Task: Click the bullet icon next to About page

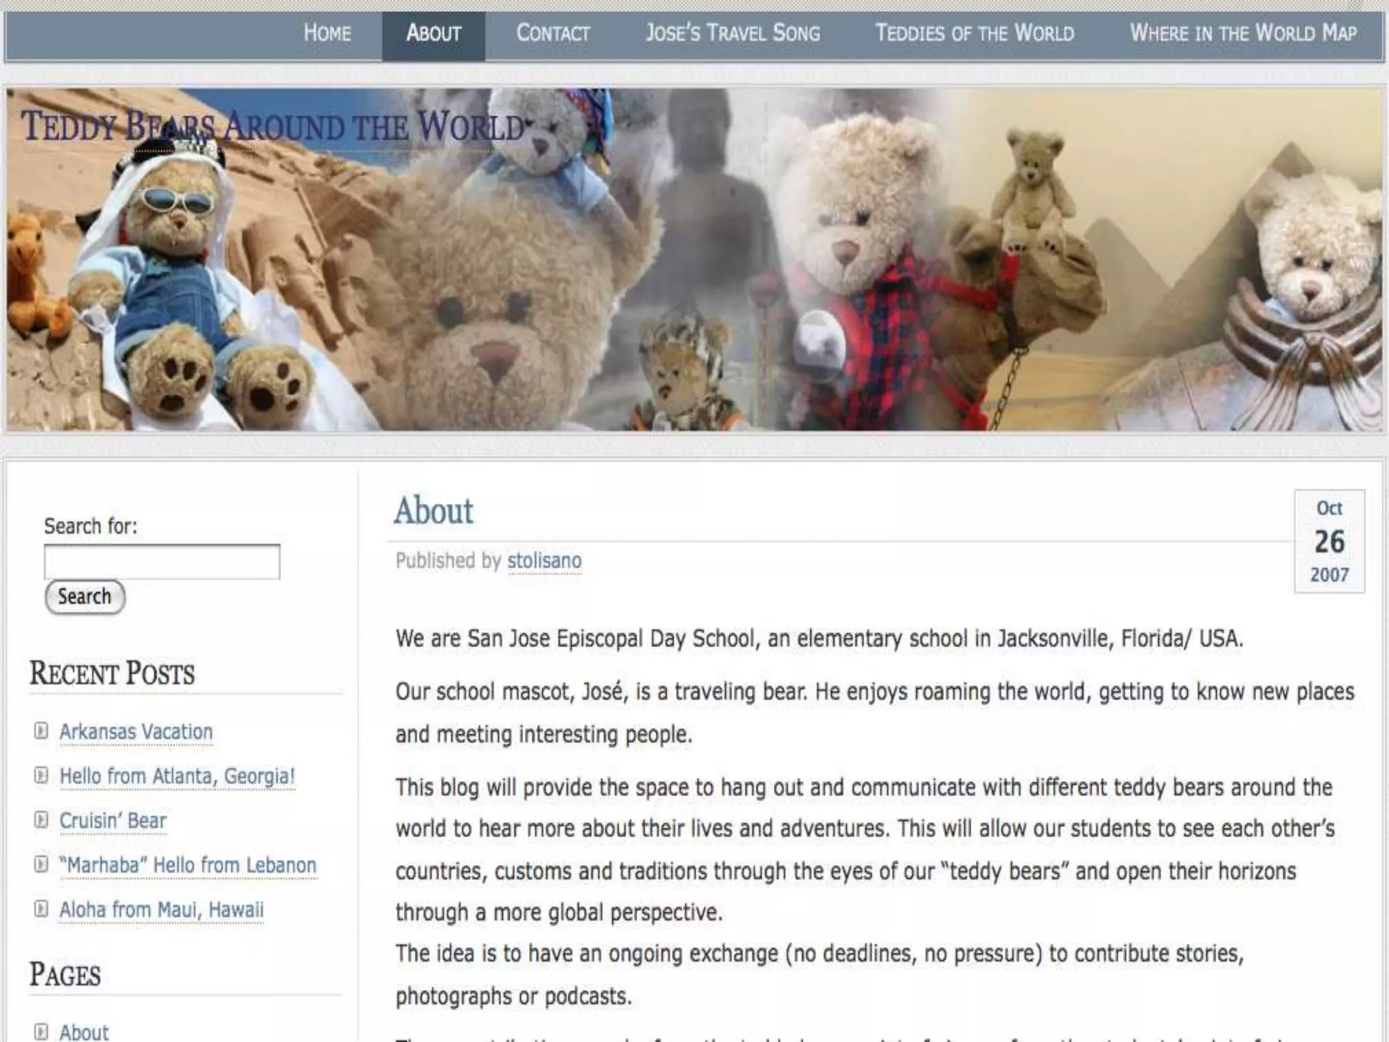Action: pyautogui.click(x=41, y=1032)
